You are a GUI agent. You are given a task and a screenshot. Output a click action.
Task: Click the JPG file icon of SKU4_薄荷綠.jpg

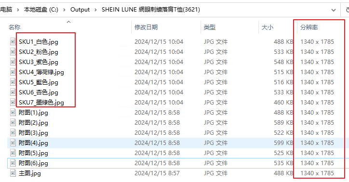tap(13, 72)
